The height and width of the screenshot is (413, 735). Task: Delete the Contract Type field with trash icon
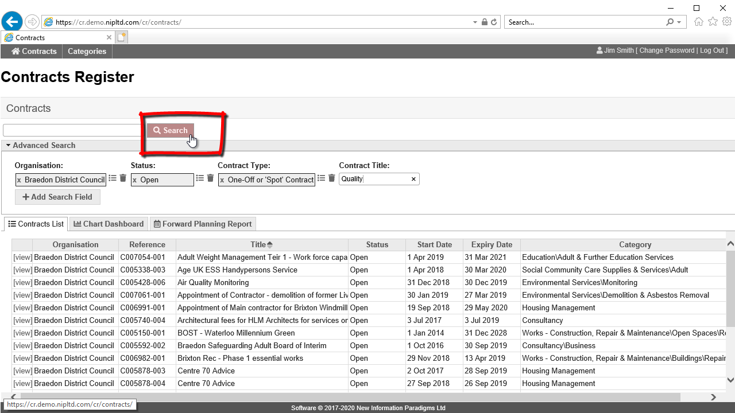332,178
